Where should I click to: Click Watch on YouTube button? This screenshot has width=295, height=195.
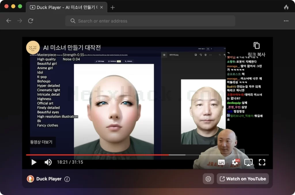[243, 179]
